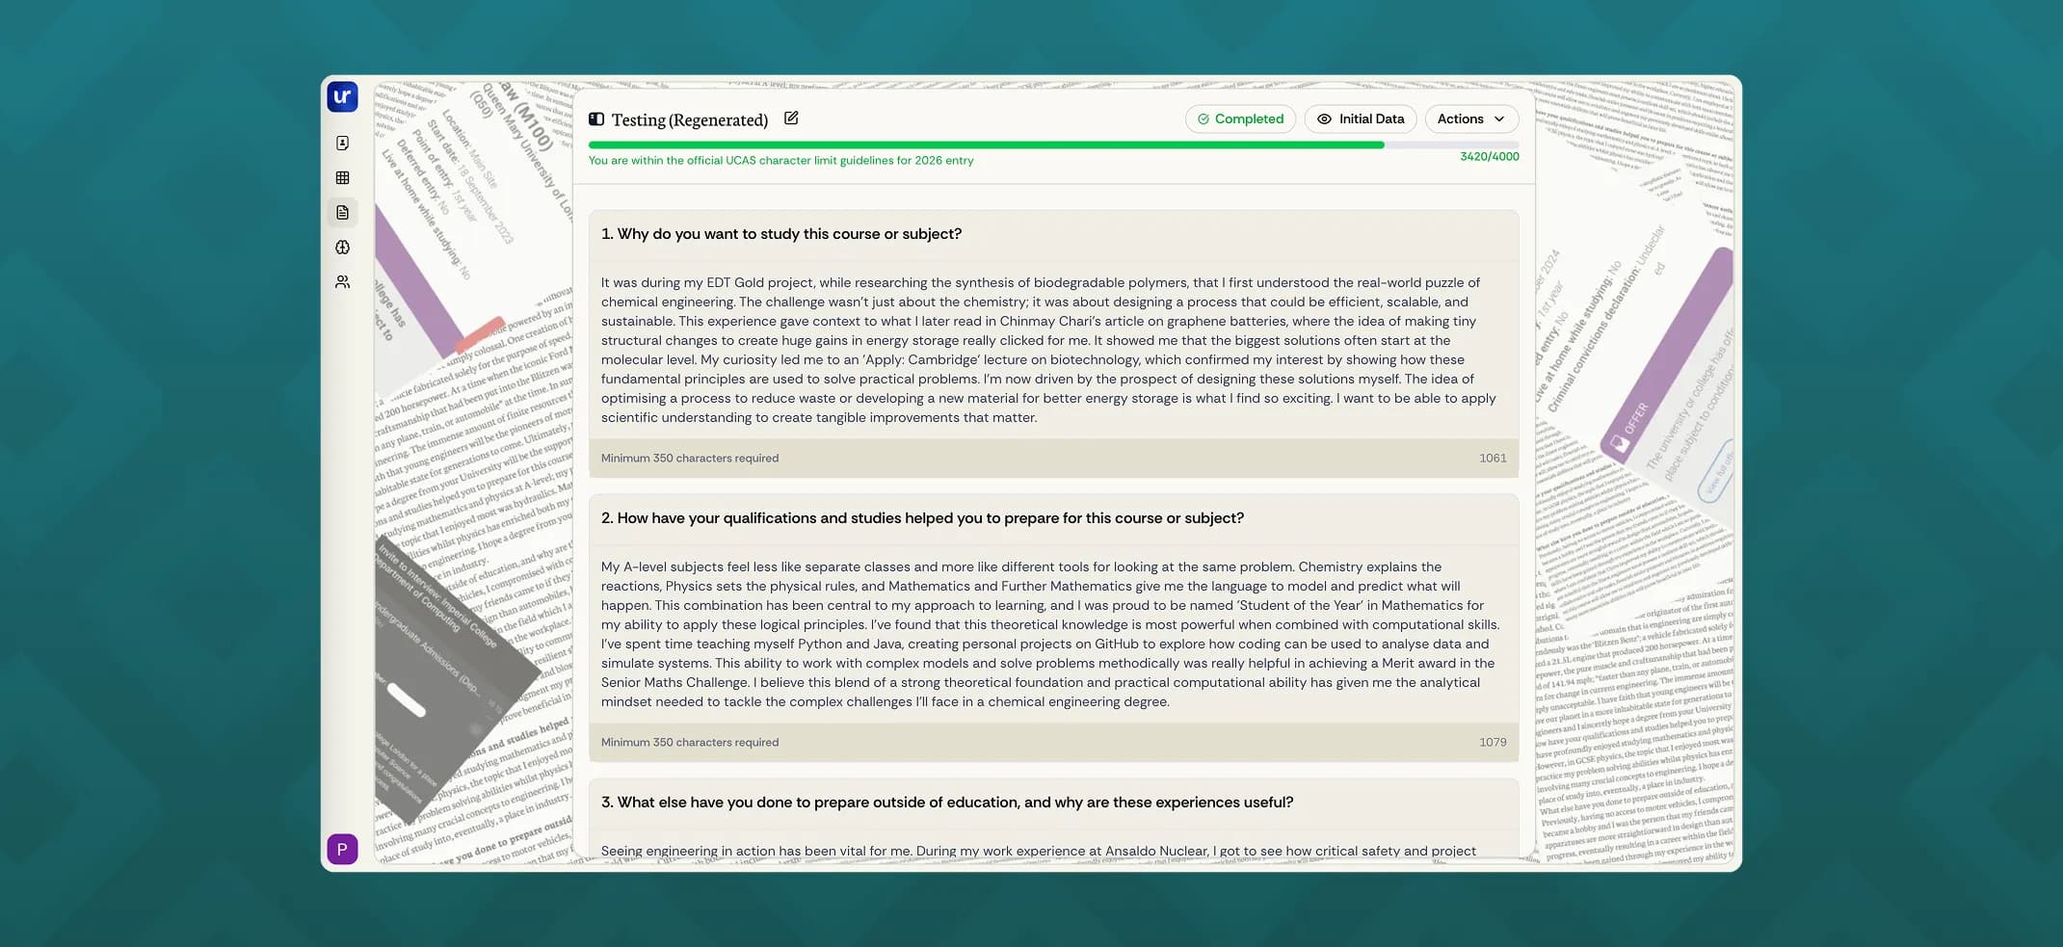This screenshot has width=2063, height=947.
Task: Open the people section in the sidebar
Action: click(343, 281)
